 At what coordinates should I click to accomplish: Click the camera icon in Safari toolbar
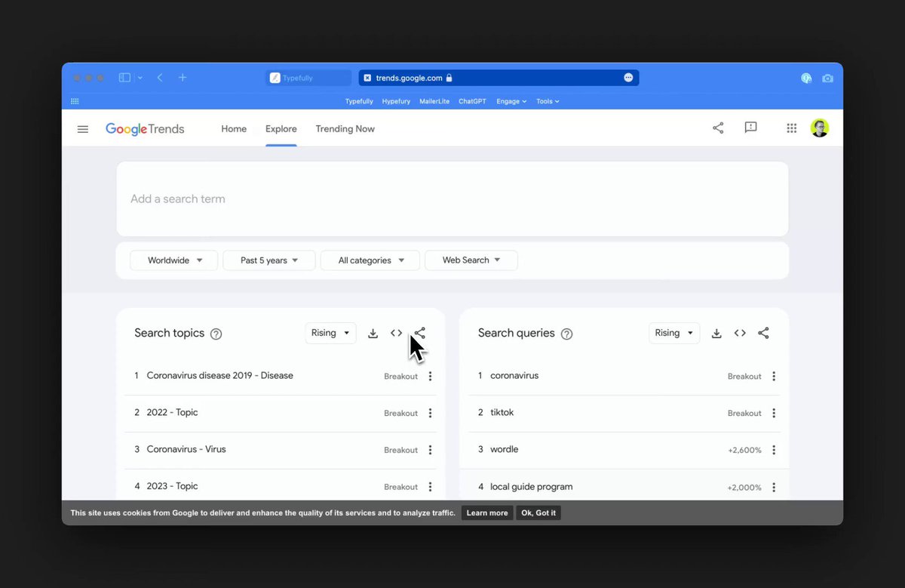pyautogui.click(x=828, y=78)
